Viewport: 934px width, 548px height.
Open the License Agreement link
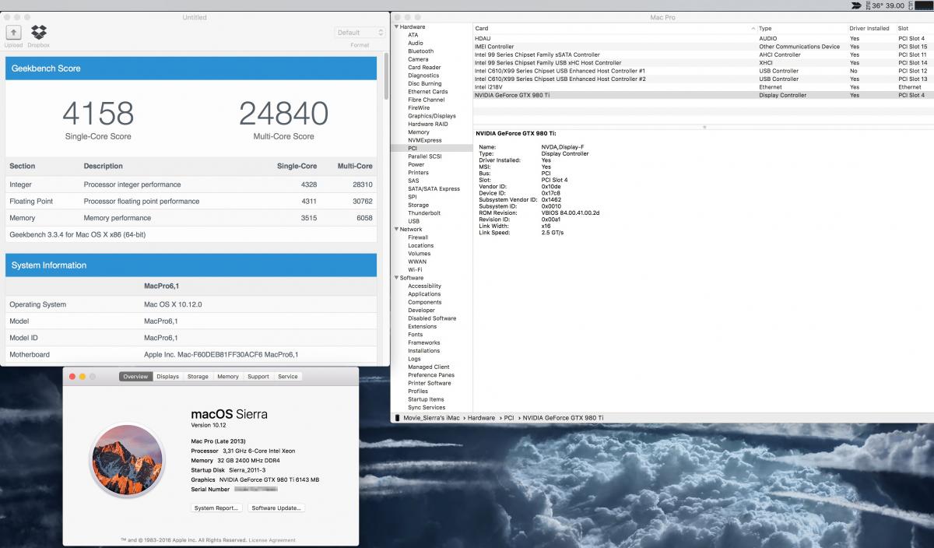(x=272, y=540)
